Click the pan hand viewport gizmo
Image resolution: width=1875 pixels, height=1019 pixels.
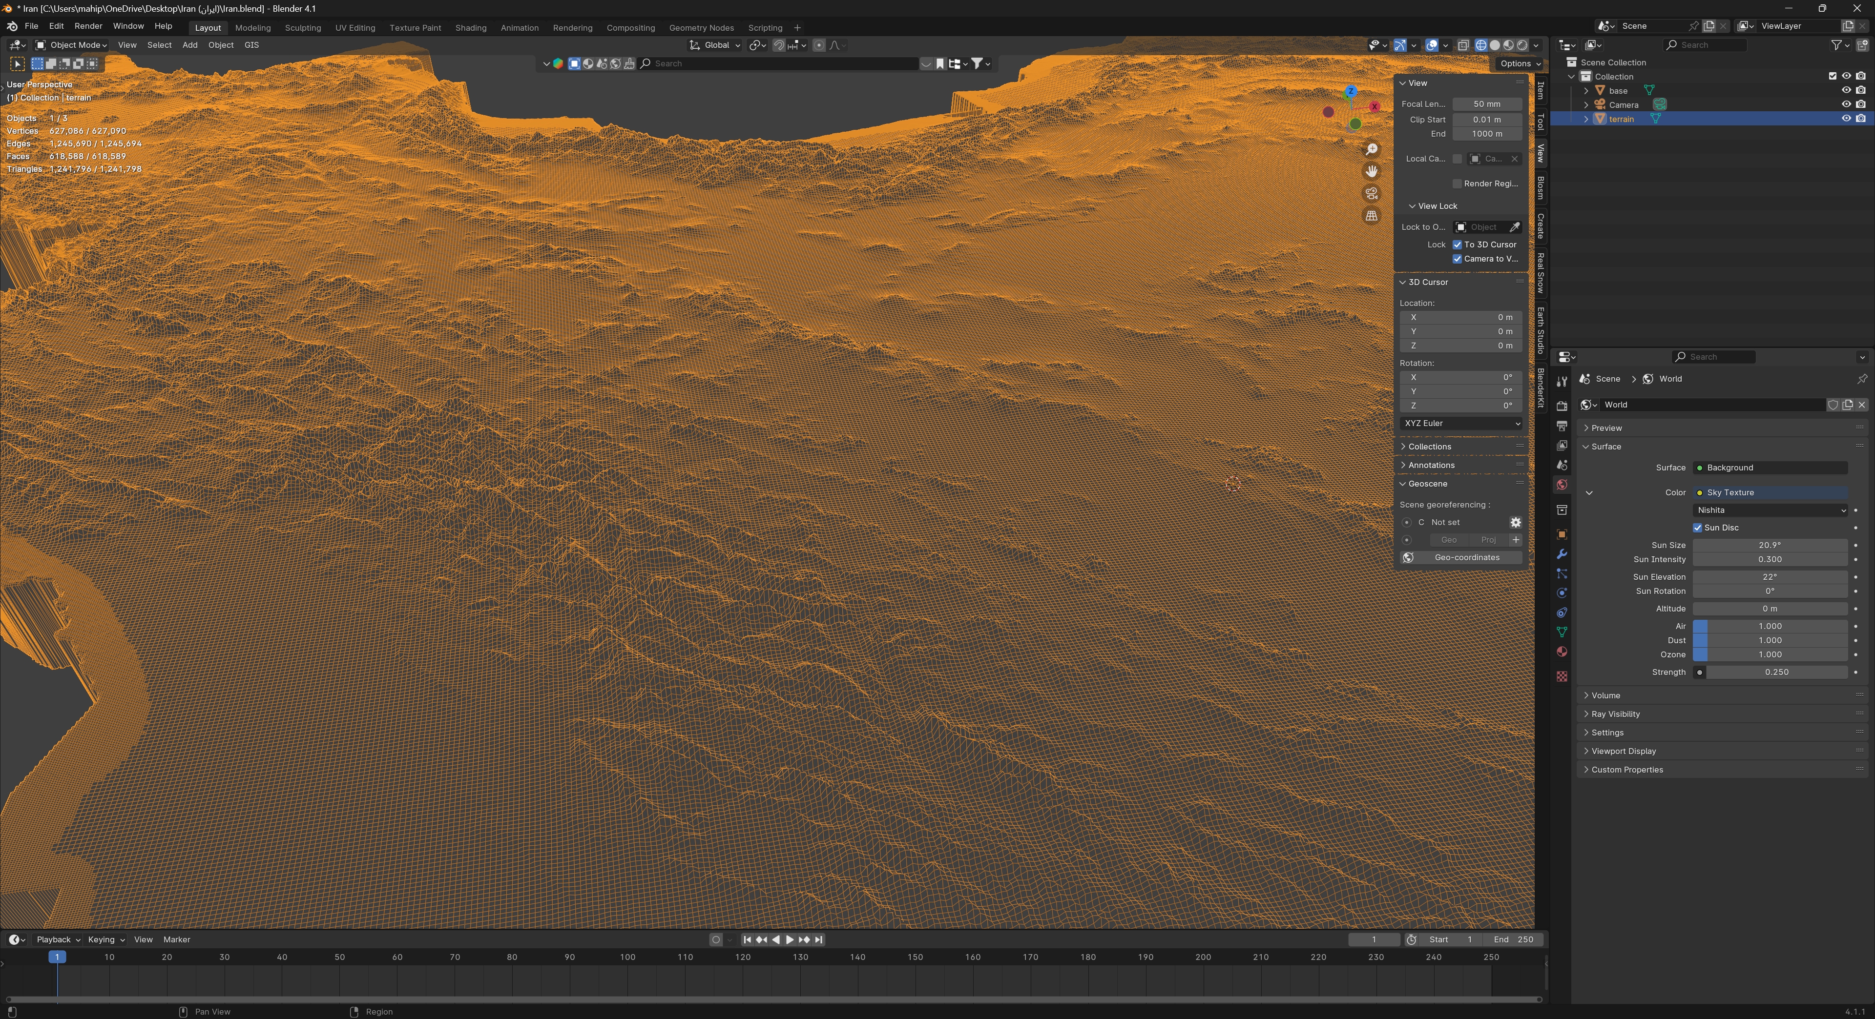click(x=1371, y=172)
